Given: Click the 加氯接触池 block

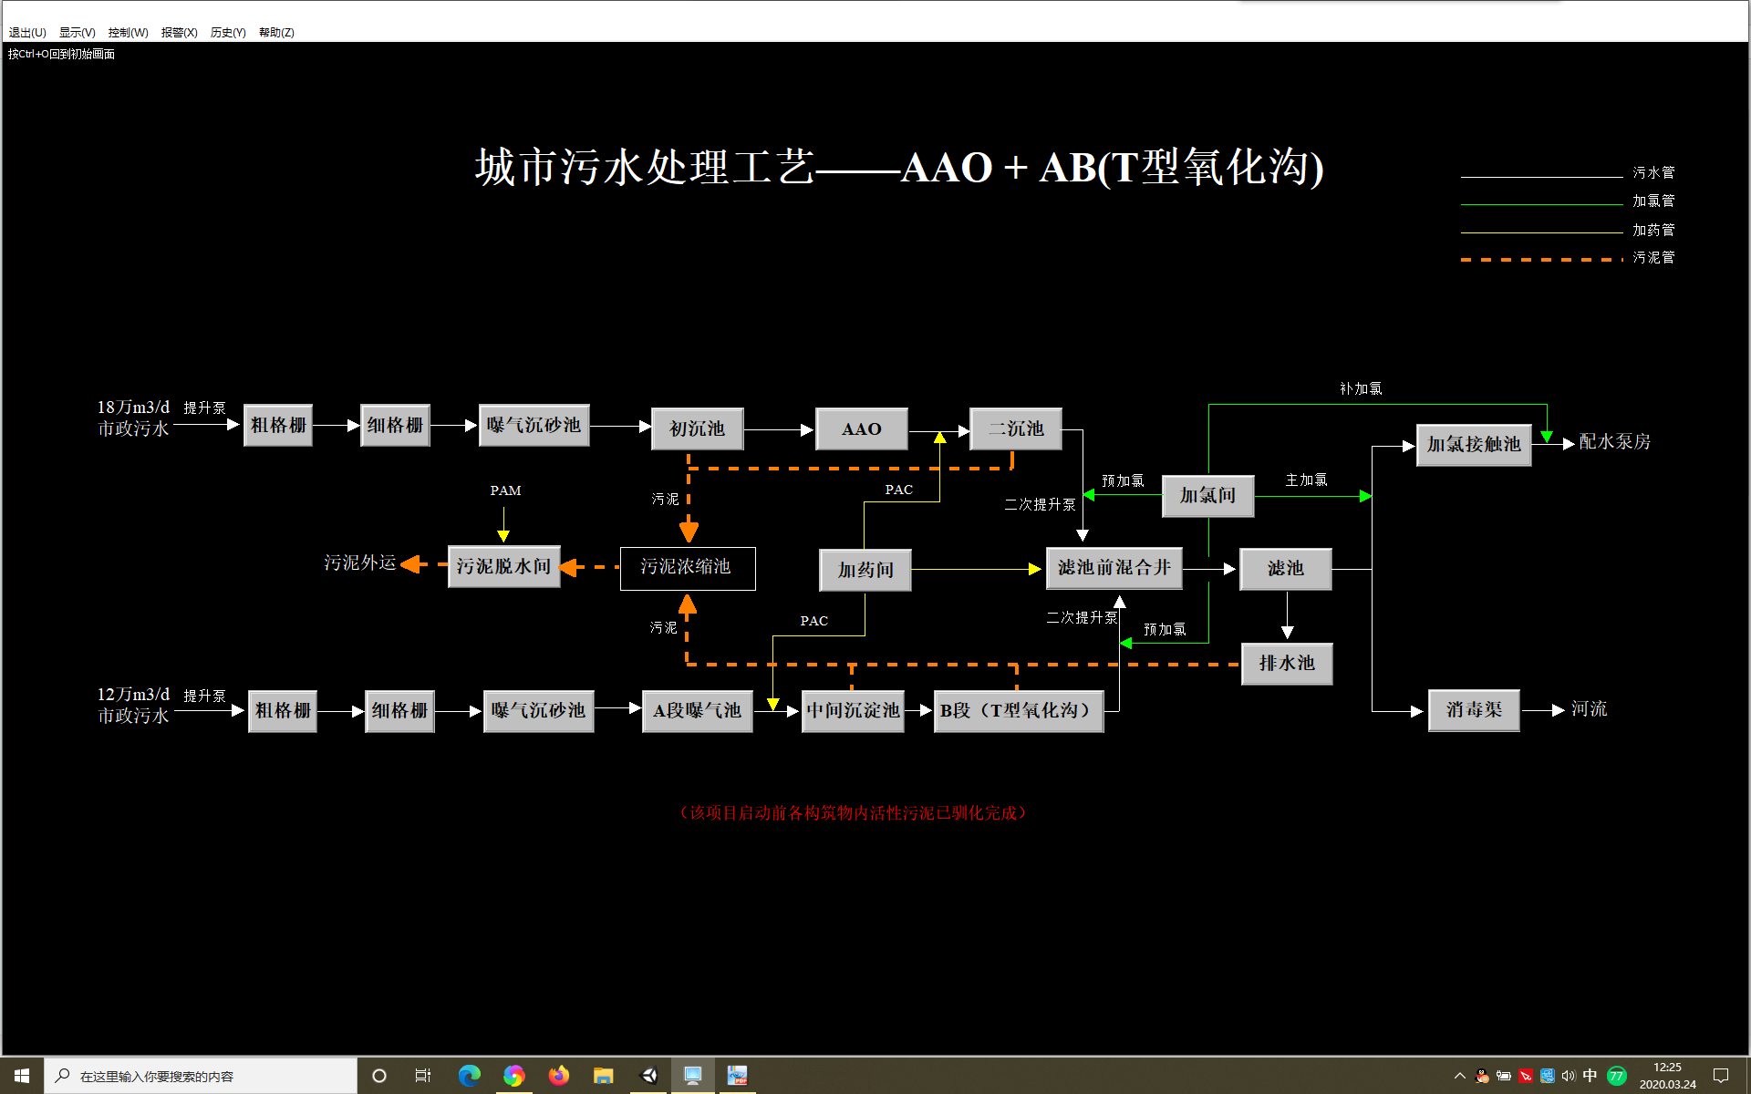Looking at the screenshot, I should pos(1473,445).
